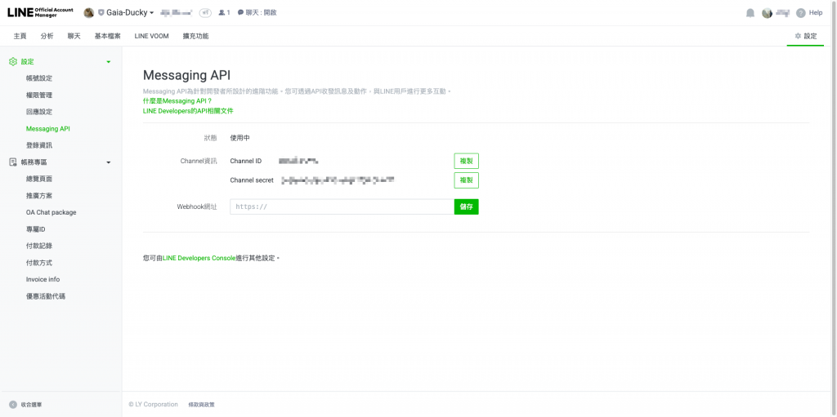837x417 pixels.
Task: Select Messaging API in the sidebar
Action: click(48, 128)
